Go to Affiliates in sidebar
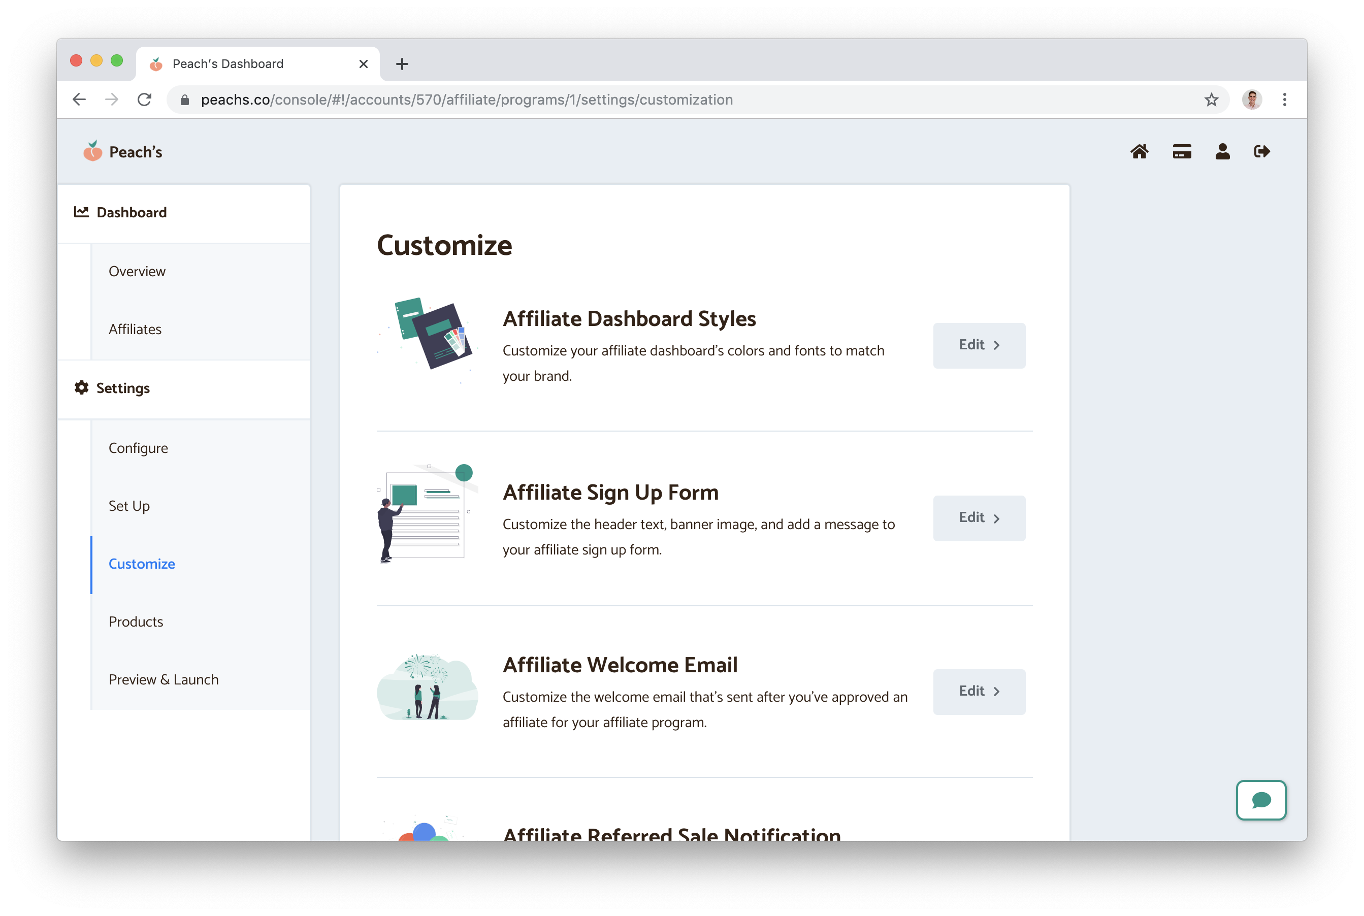 pyautogui.click(x=135, y=330)
